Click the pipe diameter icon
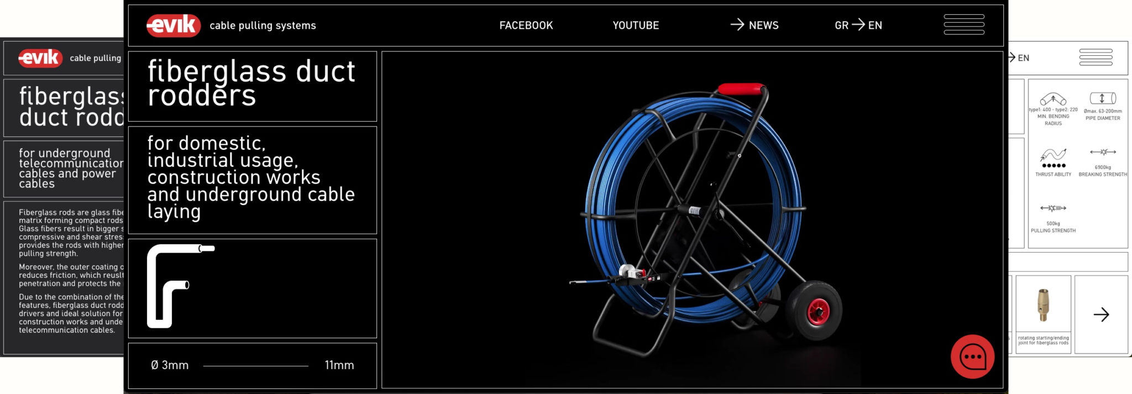The image size is (1132, 394). tap(1103, 98)
